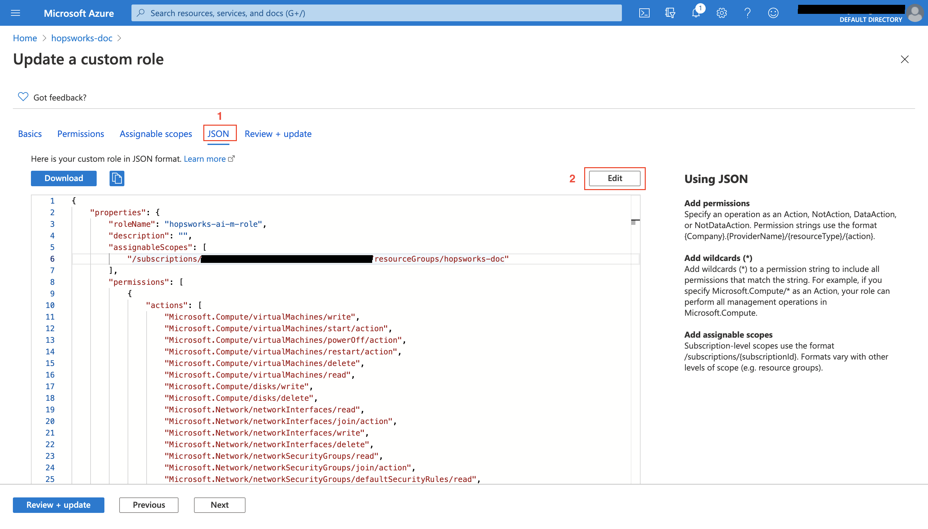Image resolution: width=928 pixels, height=529 pixels.
Task: Download the custom role JSON
Action: tap(63, 178)
